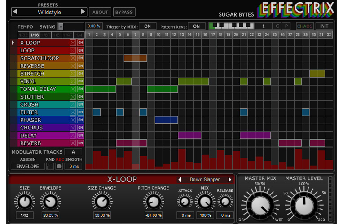
Task: Click the REC record circle button
Action: click(59, 166)
